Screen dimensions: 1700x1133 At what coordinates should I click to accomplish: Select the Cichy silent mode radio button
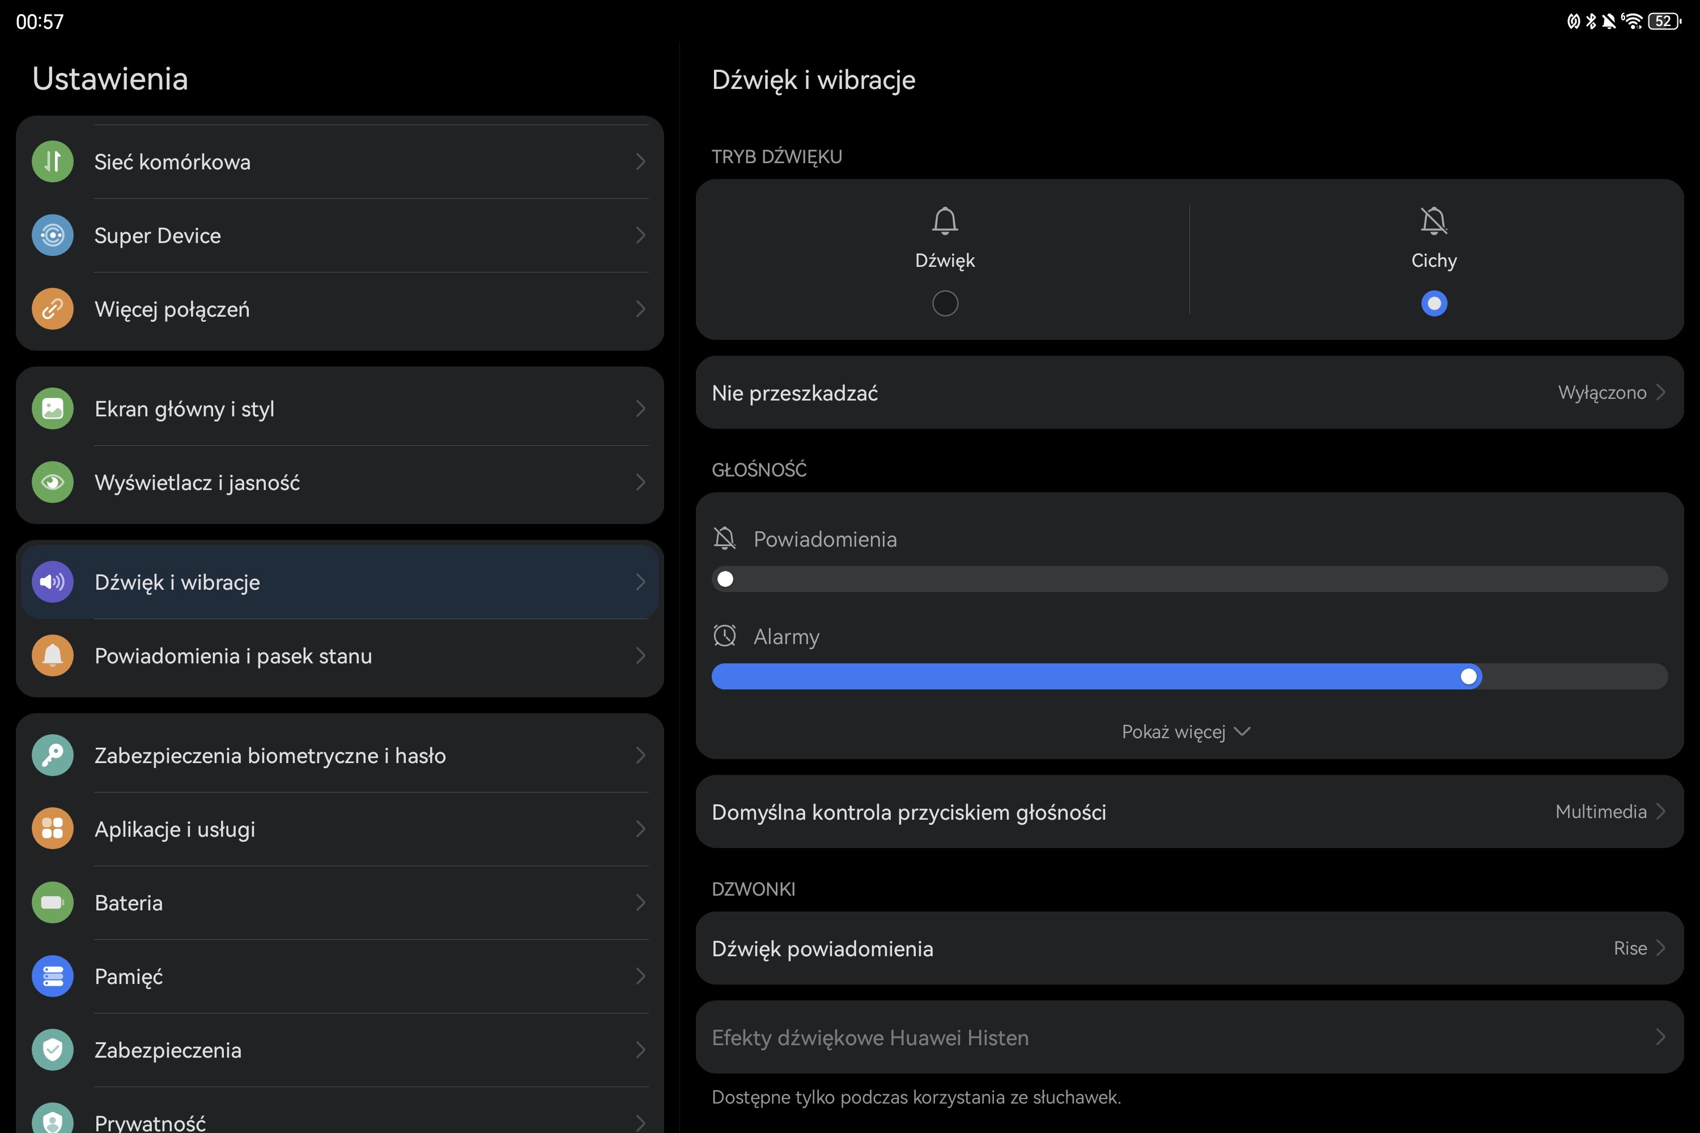1434,304
